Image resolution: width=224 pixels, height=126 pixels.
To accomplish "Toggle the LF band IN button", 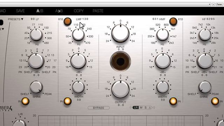I will pyautogui.click(x=25, y=101).
